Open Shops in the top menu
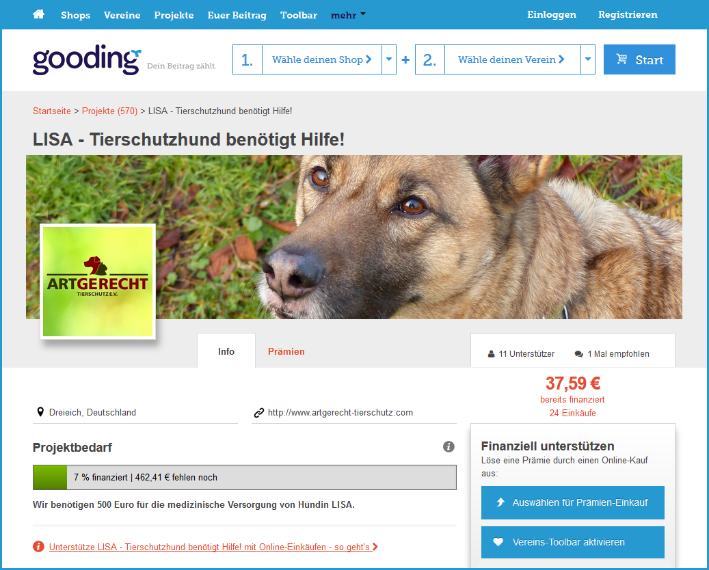The image size is (709, 570). click(x=75, y=15)
